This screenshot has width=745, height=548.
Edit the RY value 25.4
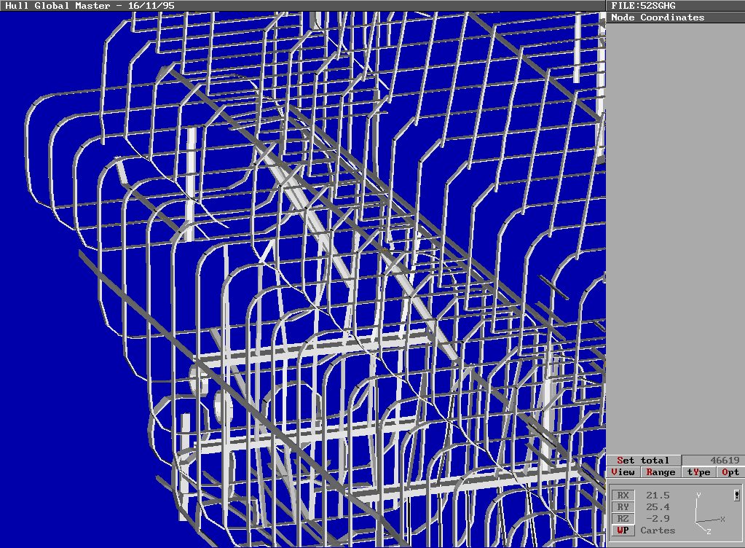coord(659,506)
